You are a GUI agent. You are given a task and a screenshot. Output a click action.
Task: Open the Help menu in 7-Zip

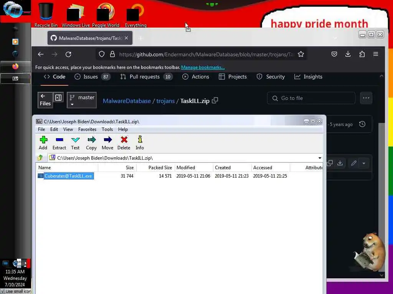pyautogui.click(x=123, y=129)
